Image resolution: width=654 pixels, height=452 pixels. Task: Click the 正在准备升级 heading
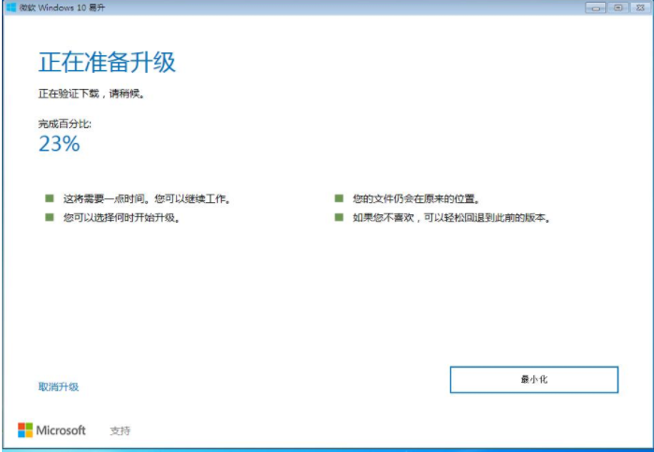107,63
